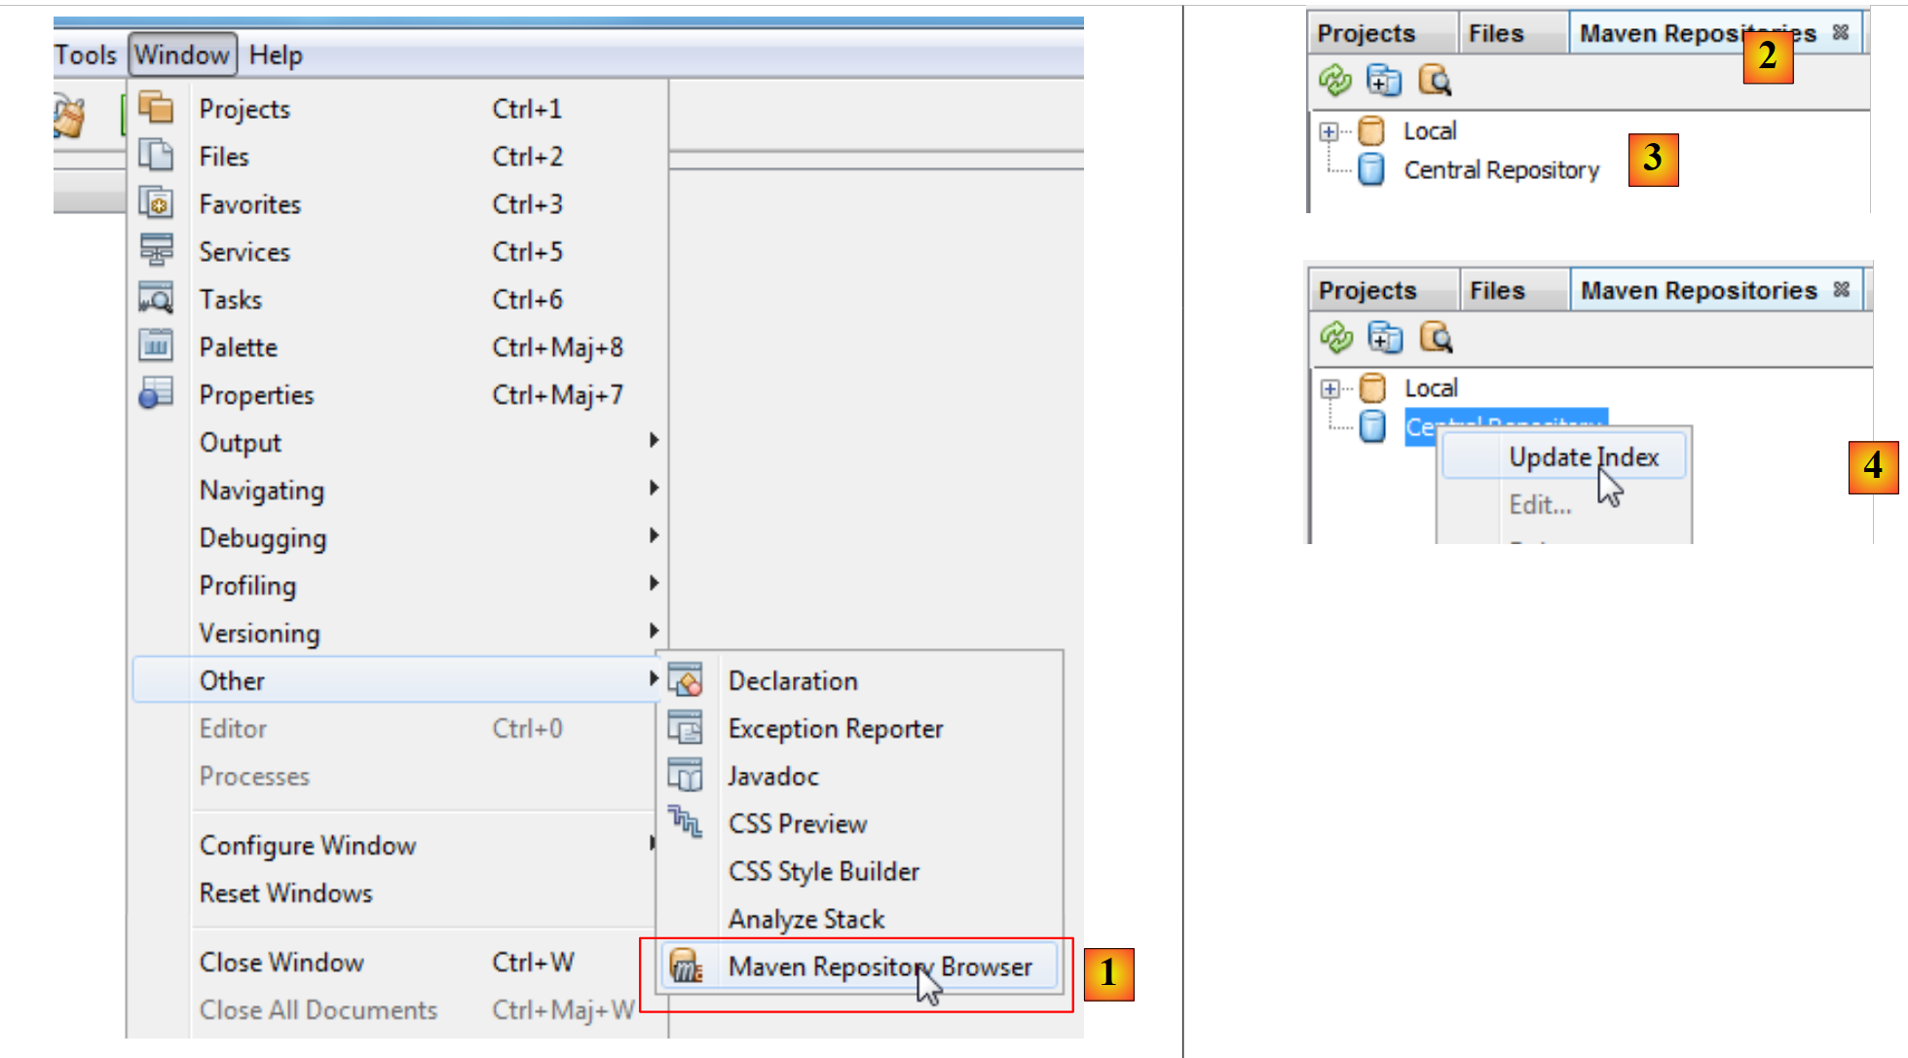Viewport: 1908px width, 1058px height.
Task: Open the Help menu
Action: 276,55
